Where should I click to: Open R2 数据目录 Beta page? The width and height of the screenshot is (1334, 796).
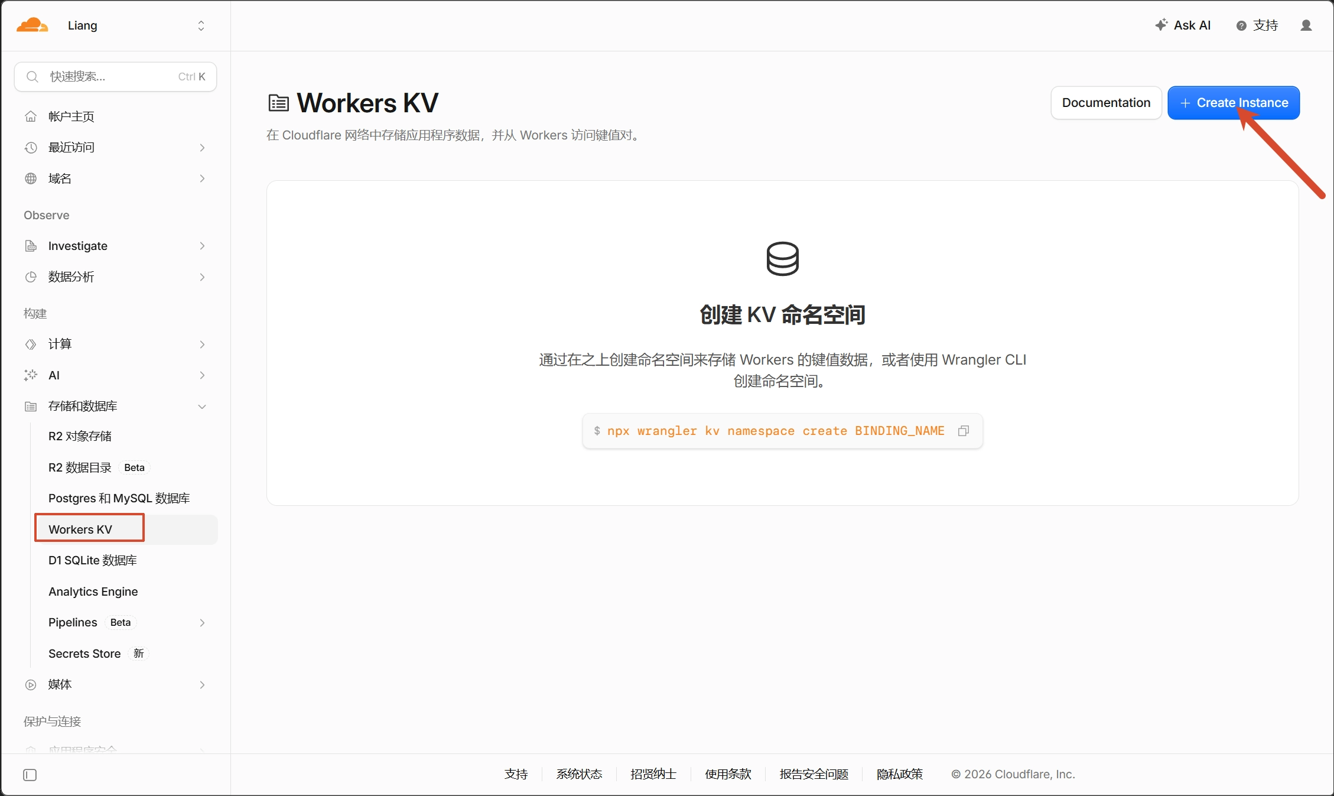[x=98, y=467]
